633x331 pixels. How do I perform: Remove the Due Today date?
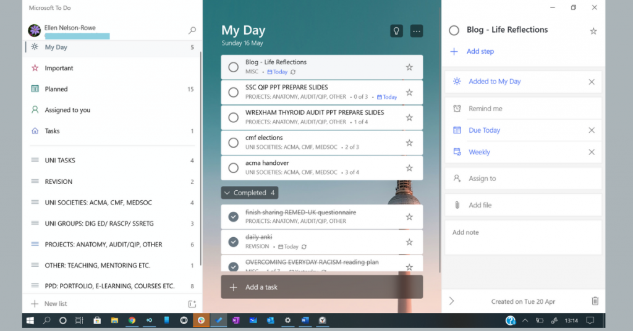(x=592, y=130)
